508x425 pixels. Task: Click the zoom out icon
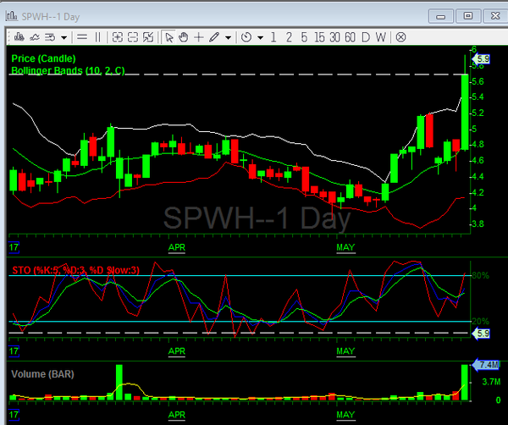point(133,37)
